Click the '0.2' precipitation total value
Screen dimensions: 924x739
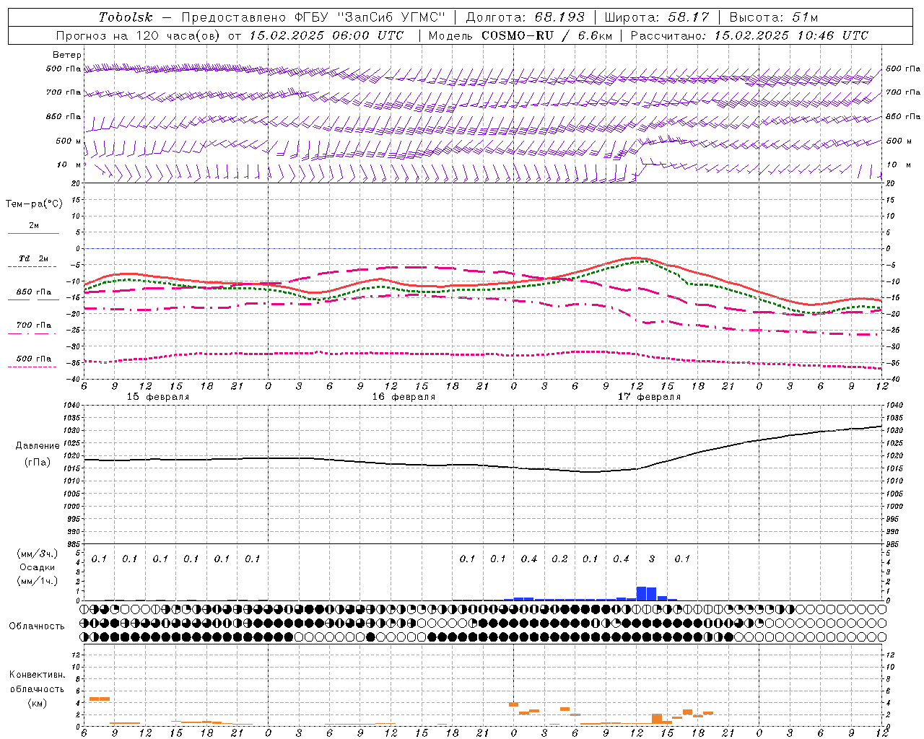(x=559, y=559)
